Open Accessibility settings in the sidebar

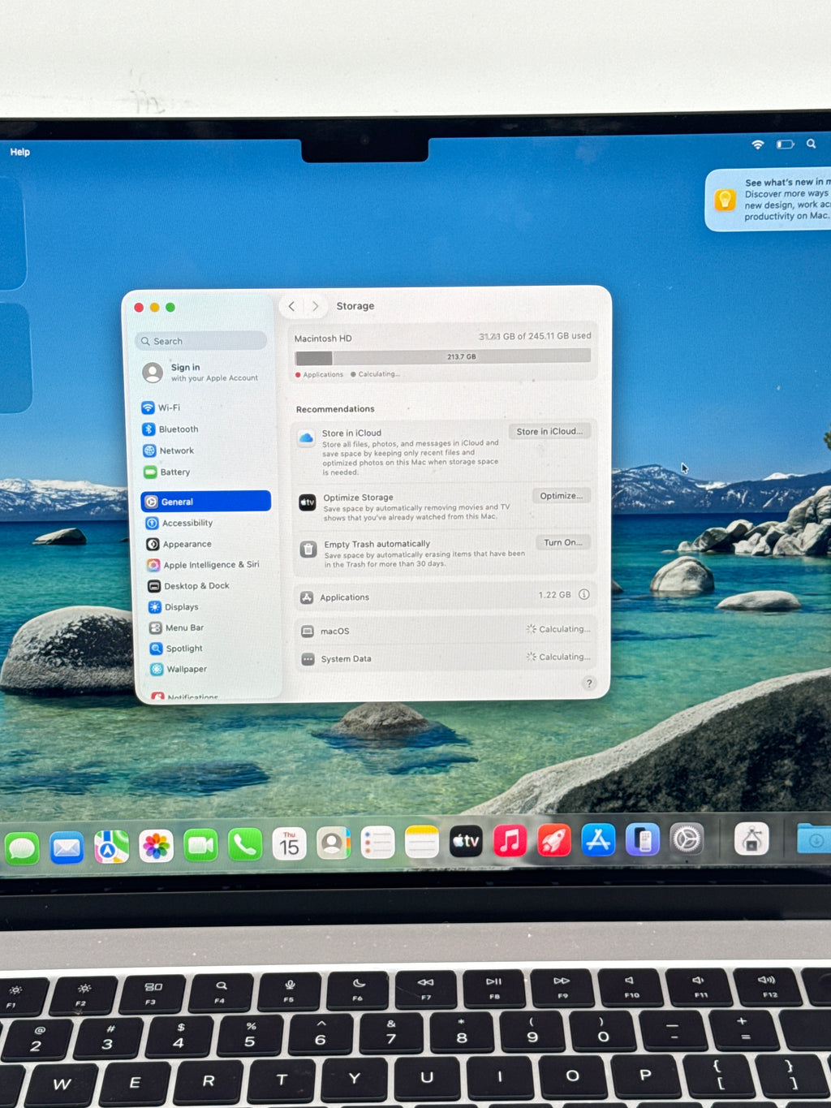tap(205, 523)
